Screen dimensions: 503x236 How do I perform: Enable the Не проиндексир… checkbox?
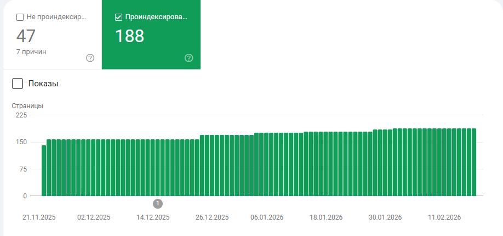click(x=20, y=17)
